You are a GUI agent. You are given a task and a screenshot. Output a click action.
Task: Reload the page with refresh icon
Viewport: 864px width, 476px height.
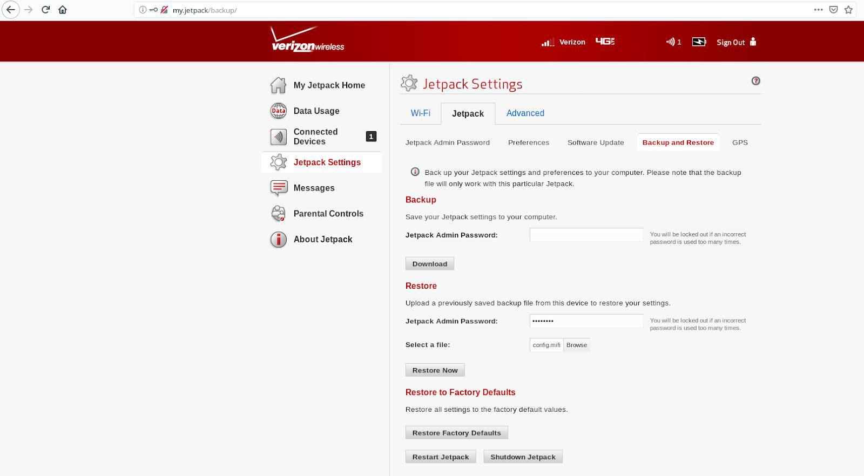pos(46,10)
